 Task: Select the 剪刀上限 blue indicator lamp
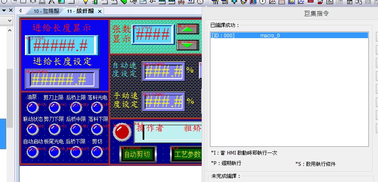pos(54,109)
